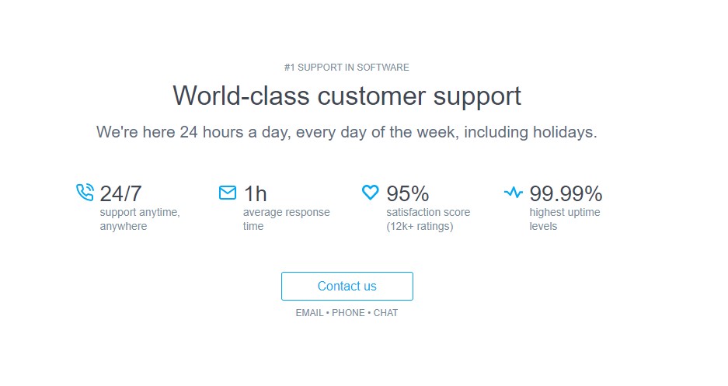728x386 pixels.
Task: Click the 'We're here 24 hours' subtitle
Action: pos(347,132)
